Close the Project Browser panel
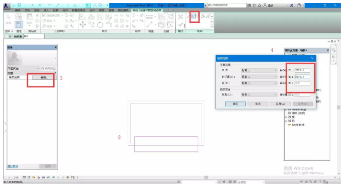 [x=327, y=50]
